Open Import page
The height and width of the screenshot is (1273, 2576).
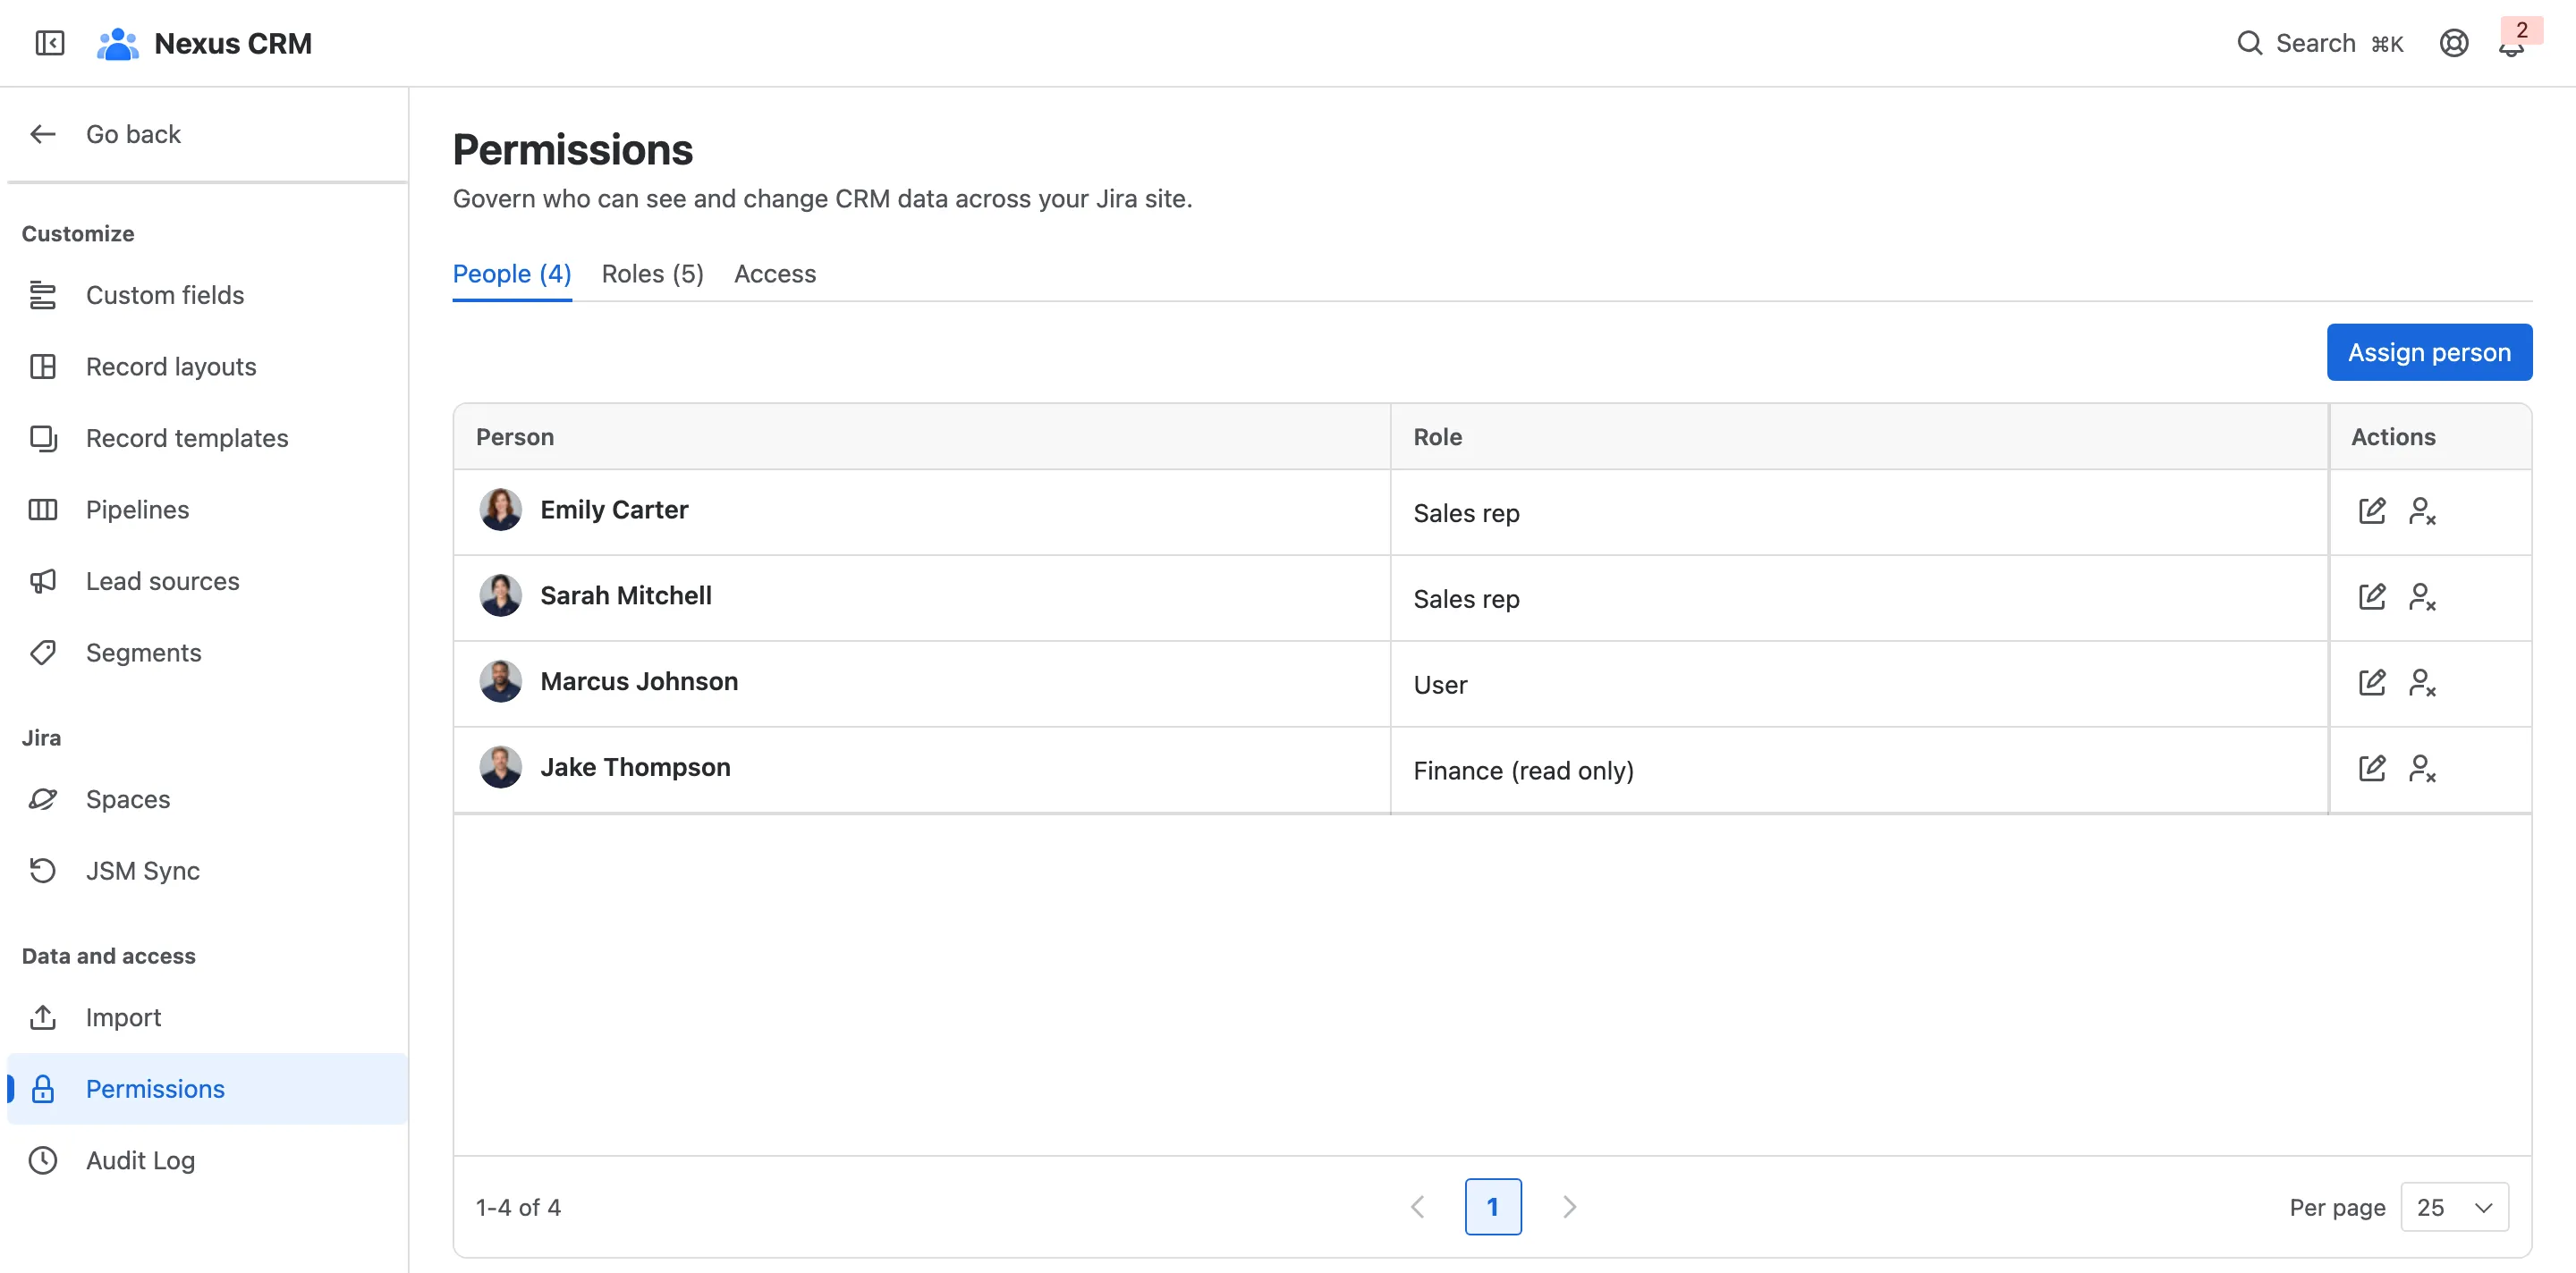[207, 1017]
